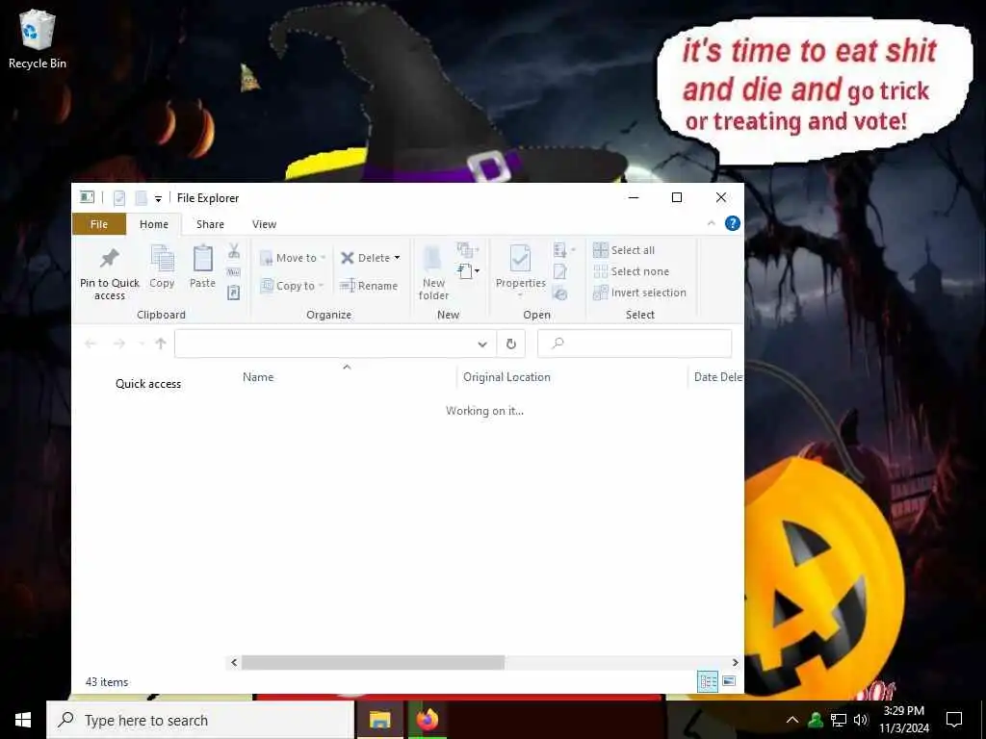Switch to Details view icon in status bar

[708, 681]
